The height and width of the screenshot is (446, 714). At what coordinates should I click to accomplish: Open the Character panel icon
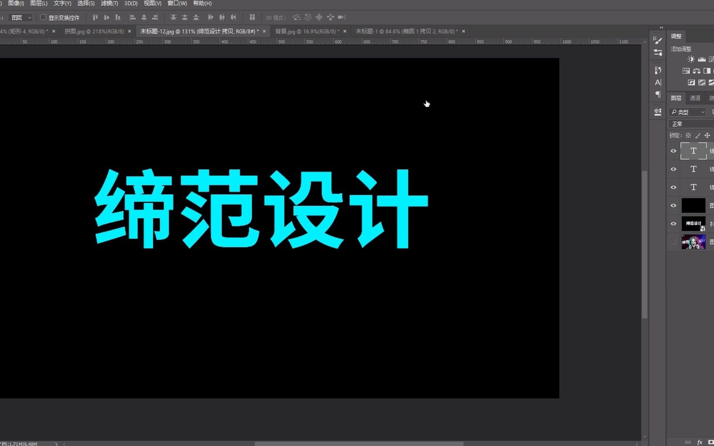coord(659,82)
